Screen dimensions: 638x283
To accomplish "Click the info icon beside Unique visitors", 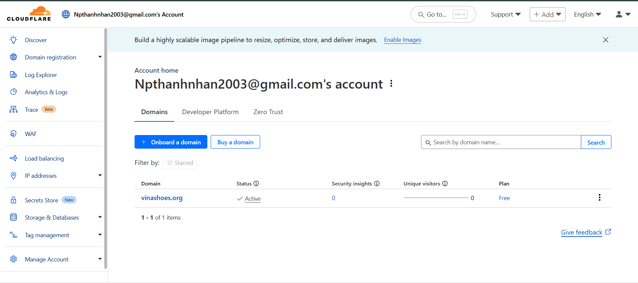I will coord(445,183).
